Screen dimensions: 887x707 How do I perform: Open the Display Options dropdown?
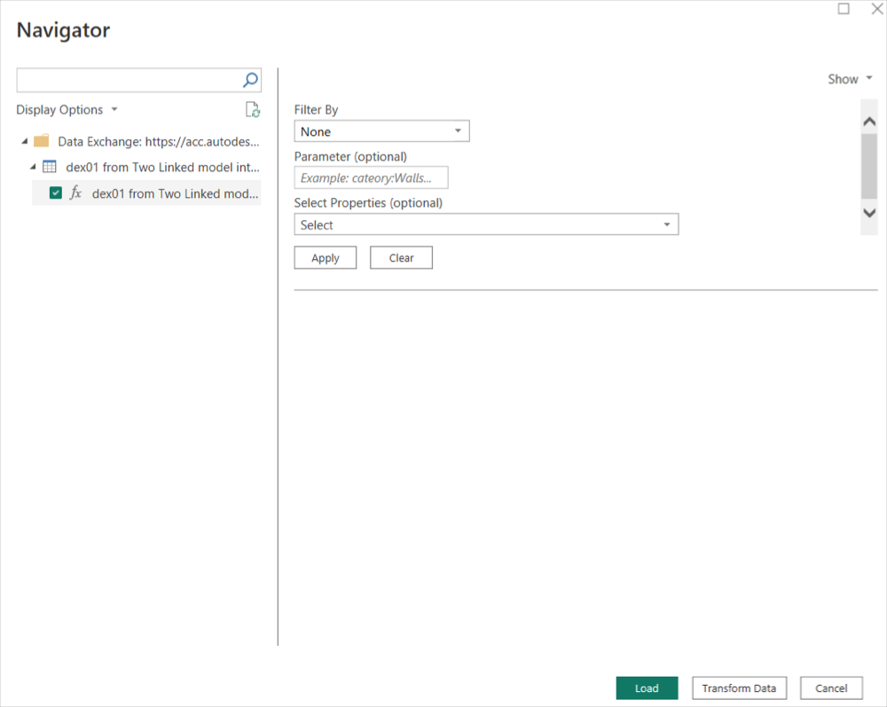click(67, 109)
